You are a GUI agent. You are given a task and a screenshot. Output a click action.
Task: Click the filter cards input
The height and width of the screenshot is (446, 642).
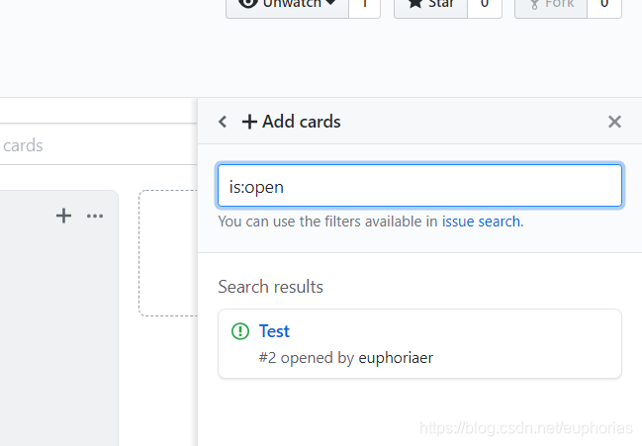click(89, 145)
